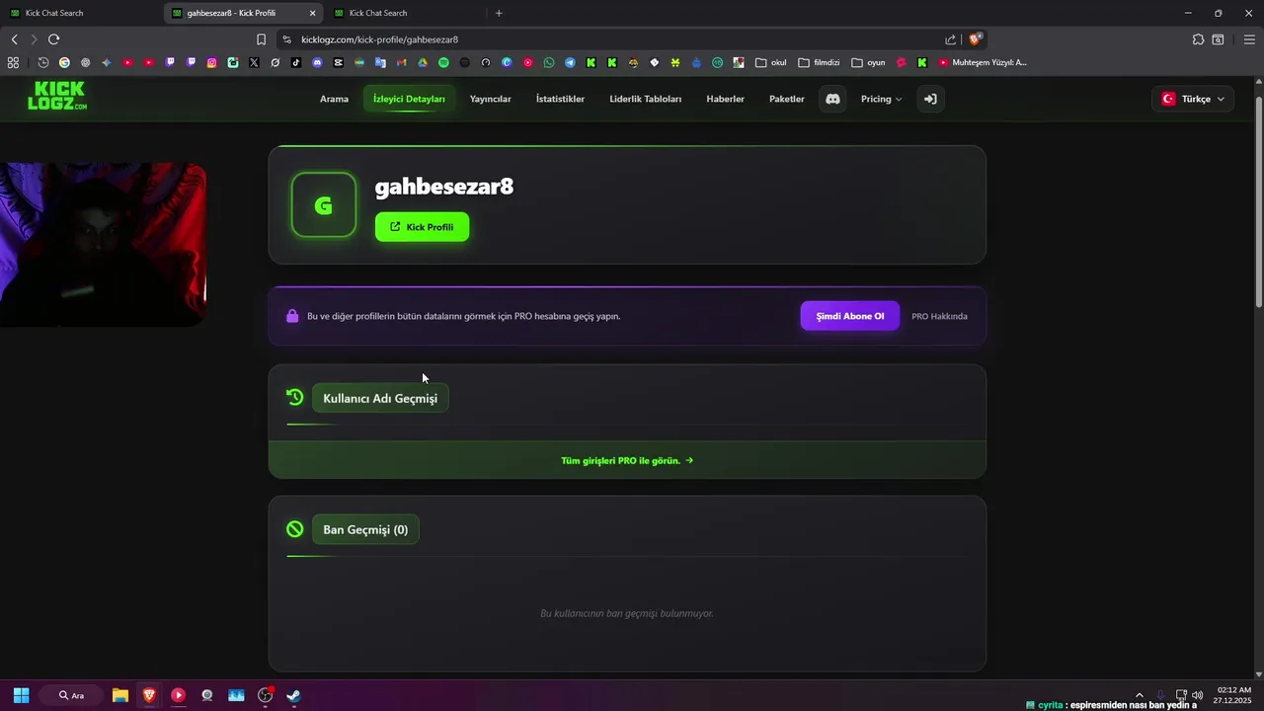Reload the page with the refresh icon
This screenshot has height=711, width=1264.
(53, 39)
